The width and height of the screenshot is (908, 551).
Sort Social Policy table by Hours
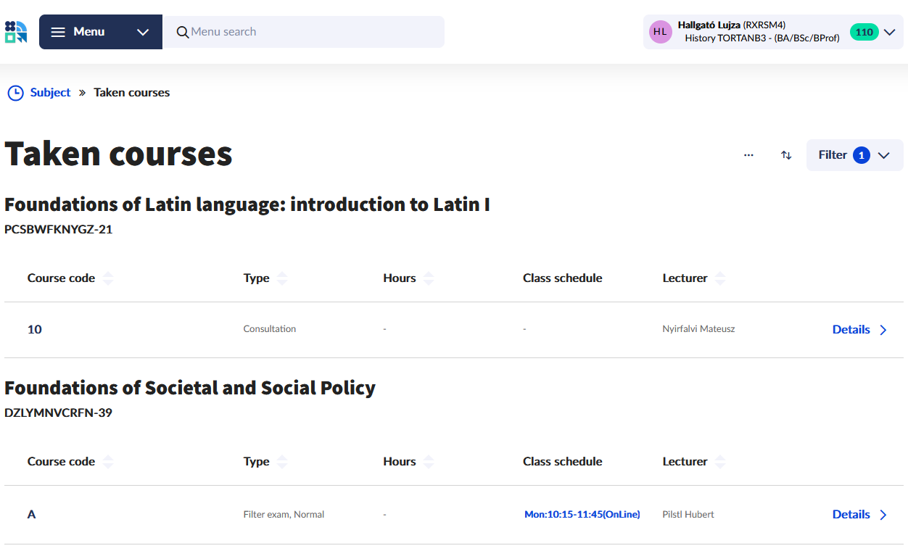429,462
